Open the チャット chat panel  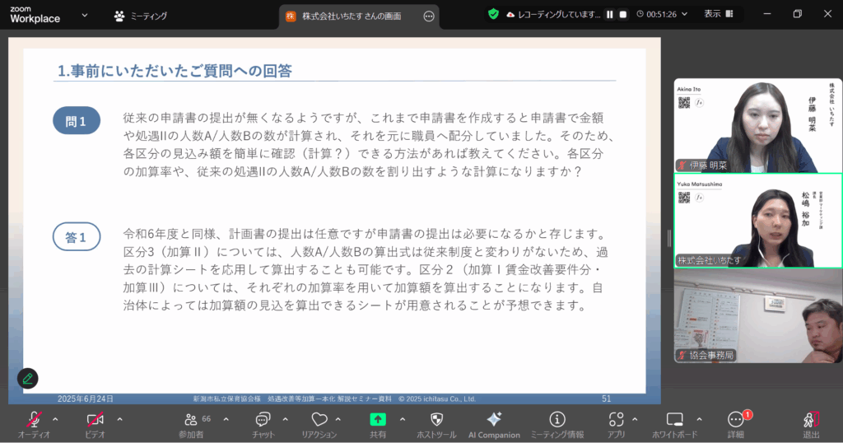pos(263,420)
